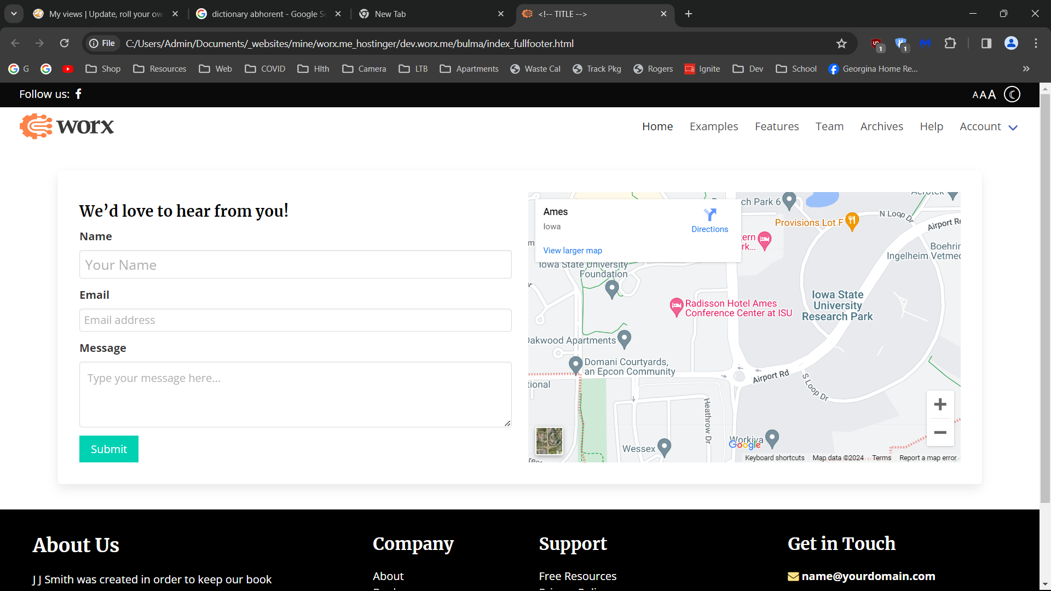Open the browser Extensions puzzle icon

(950, 43)
